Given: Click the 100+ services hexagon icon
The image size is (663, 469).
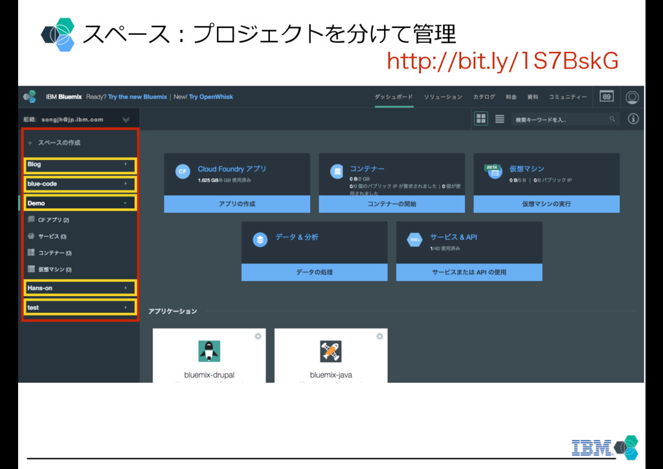Looking at the screenshot, I should coord(414,240).
